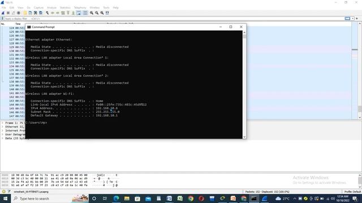Sort the packet list by Time column
The width and height of the screenshot is (362, 203).
pos(18,24)
